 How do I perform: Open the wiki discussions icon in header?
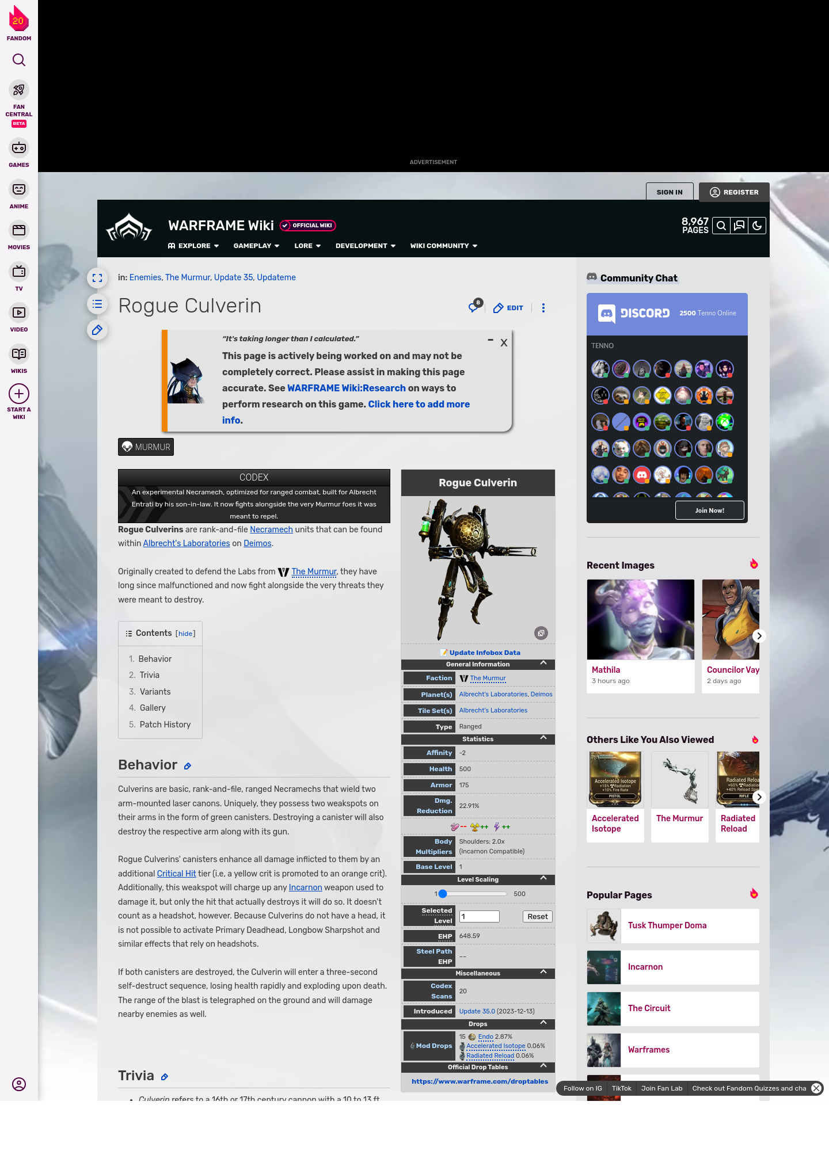pos(739,226)
